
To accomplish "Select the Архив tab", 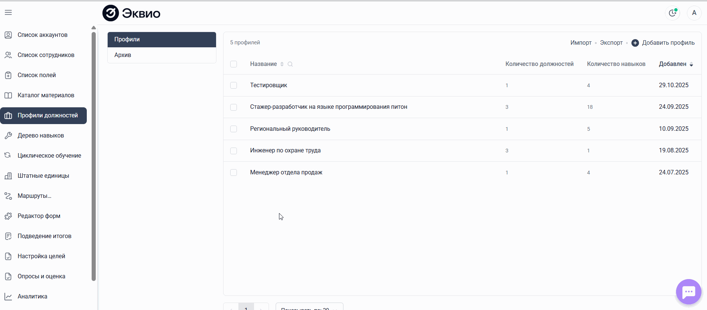I will [x=162, y=55].
